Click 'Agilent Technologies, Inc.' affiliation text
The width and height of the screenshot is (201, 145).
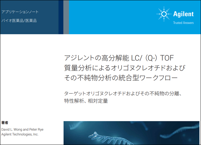click(20, 134)
